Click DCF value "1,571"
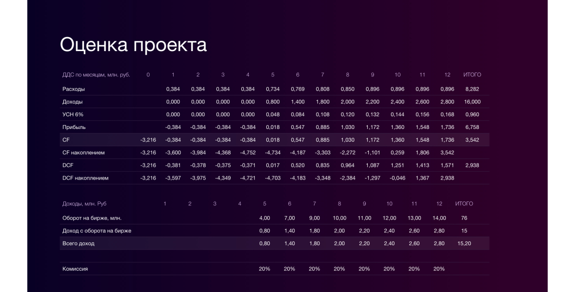The image size is (575, 292). (x=447, y=165)
